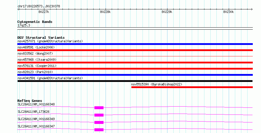261x133 pixels.
Task: Open SLC26A11|NM_001166349 transcript label
Action: coord(36,119)
